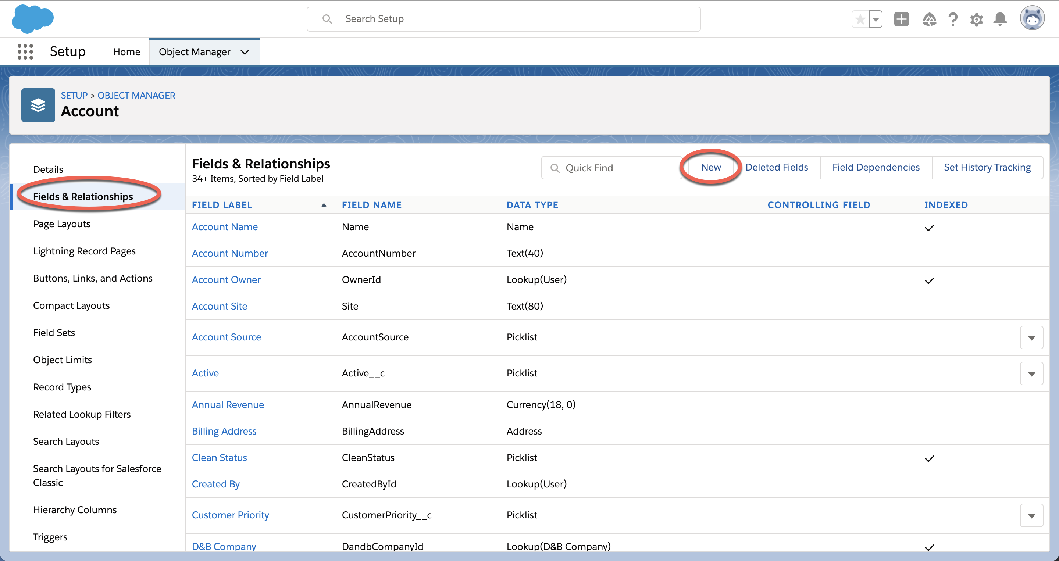Open the notifications bell

tap(1000, 19)
